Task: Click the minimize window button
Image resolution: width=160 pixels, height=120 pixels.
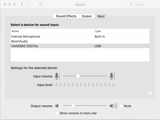Action: click(x=10, y=4)
